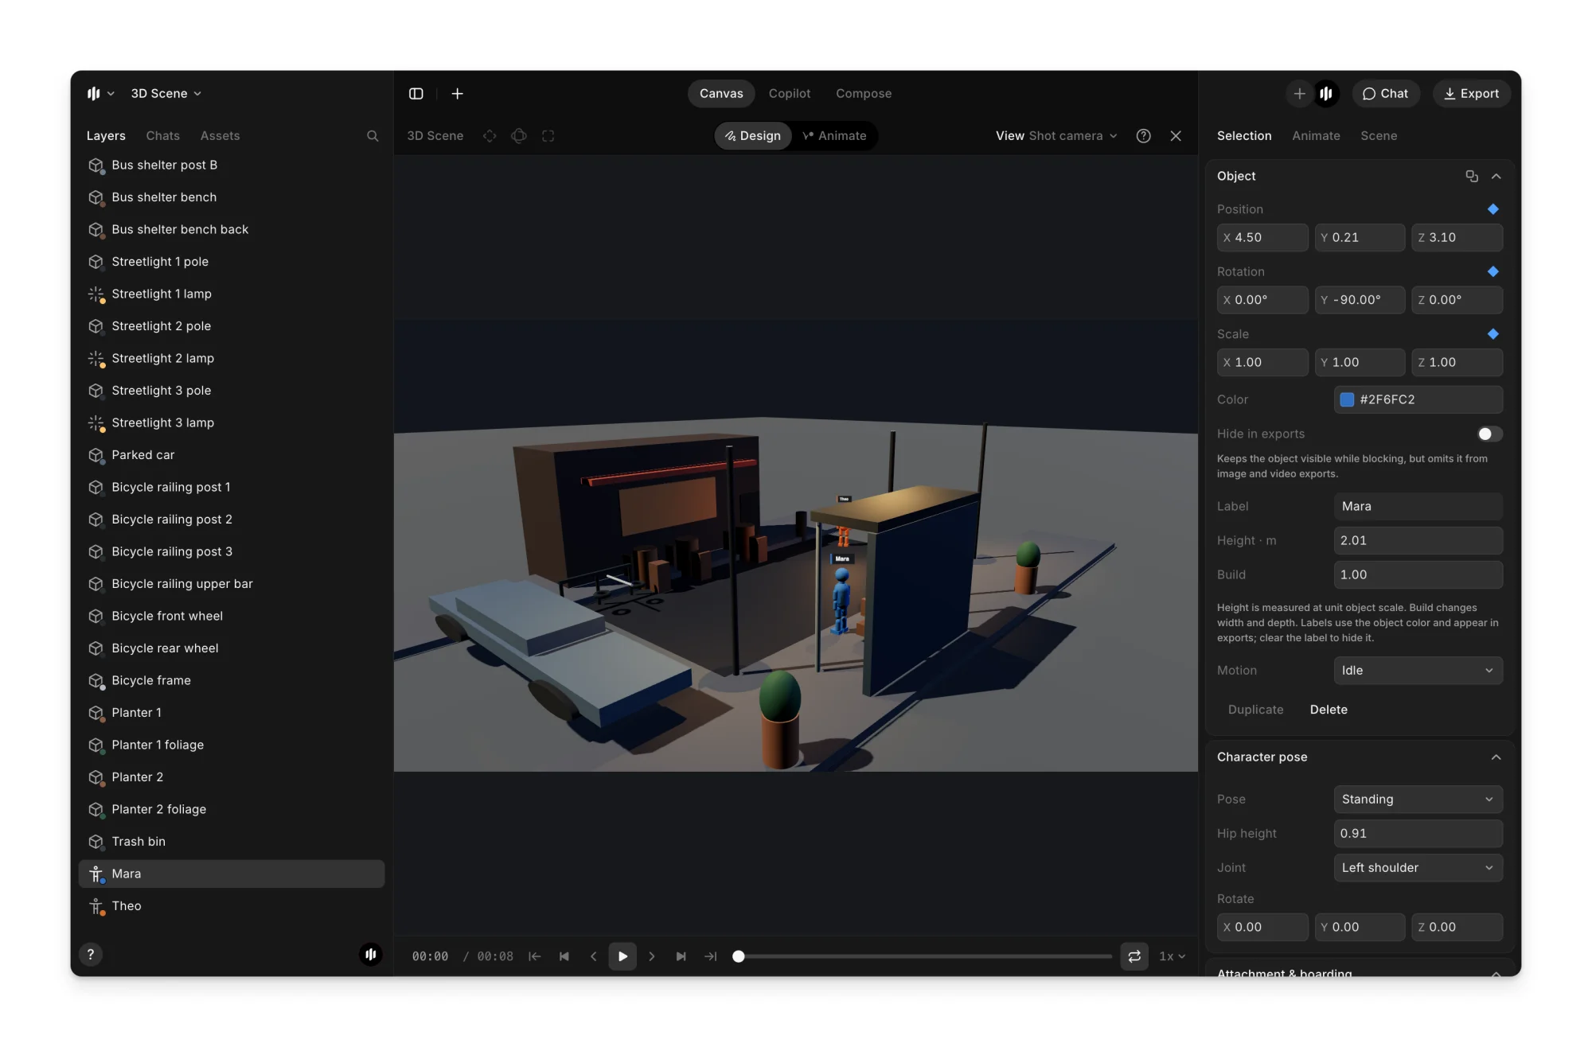Toggle the Scale keyframe diamond
The width and height of the screenshot is (1592, 1047).
(1493, 334)
